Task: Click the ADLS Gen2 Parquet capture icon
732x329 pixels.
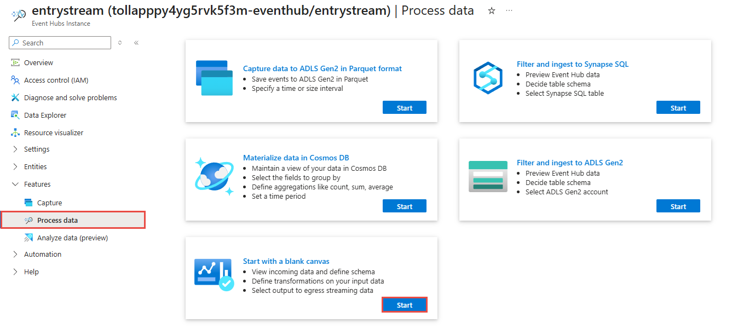Action: pyautogui.click(x=214, y=79)
